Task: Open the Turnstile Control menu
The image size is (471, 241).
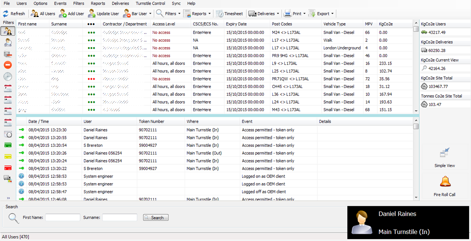Action: pyautogui.click(x=150, y=3)
